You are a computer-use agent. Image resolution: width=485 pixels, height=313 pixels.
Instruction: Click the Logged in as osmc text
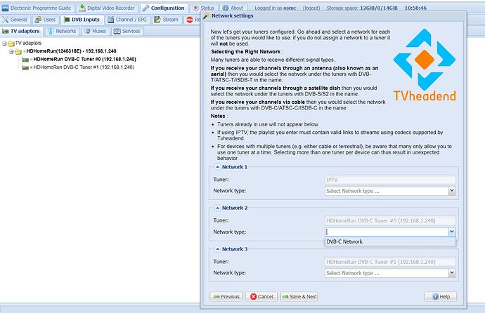point(276,8)
